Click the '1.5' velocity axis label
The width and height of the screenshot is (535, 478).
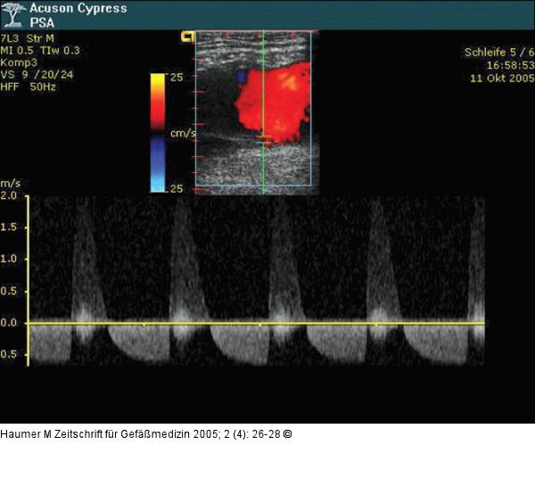(x=9, y=227)
